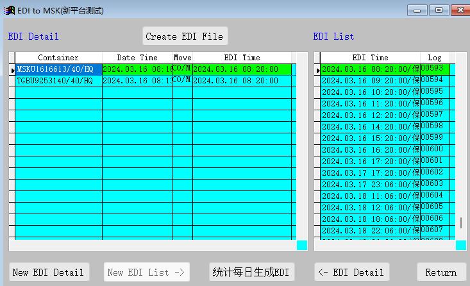
Task: Click the Create EDI File button
Action: (185, 37)
